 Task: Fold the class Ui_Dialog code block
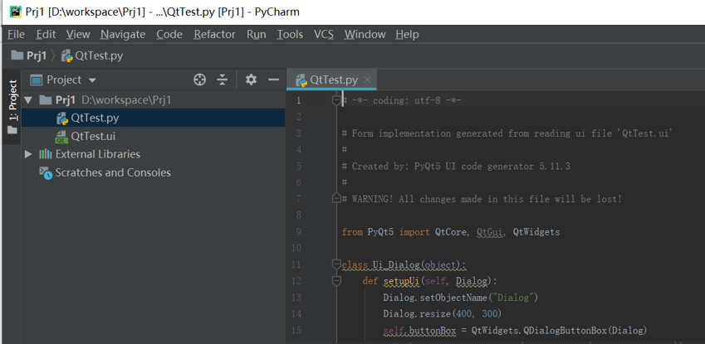336,265
